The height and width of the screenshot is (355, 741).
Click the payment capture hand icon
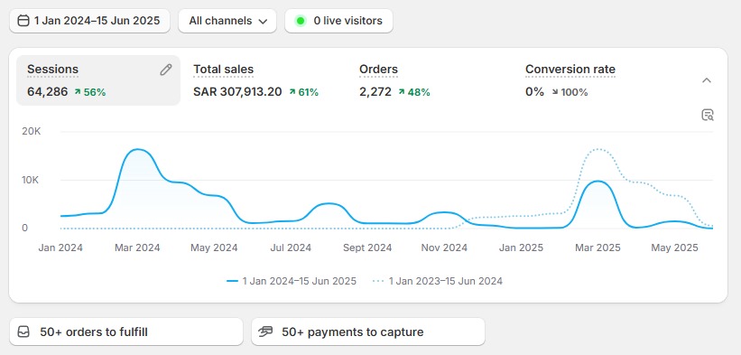tap(265, 332)
